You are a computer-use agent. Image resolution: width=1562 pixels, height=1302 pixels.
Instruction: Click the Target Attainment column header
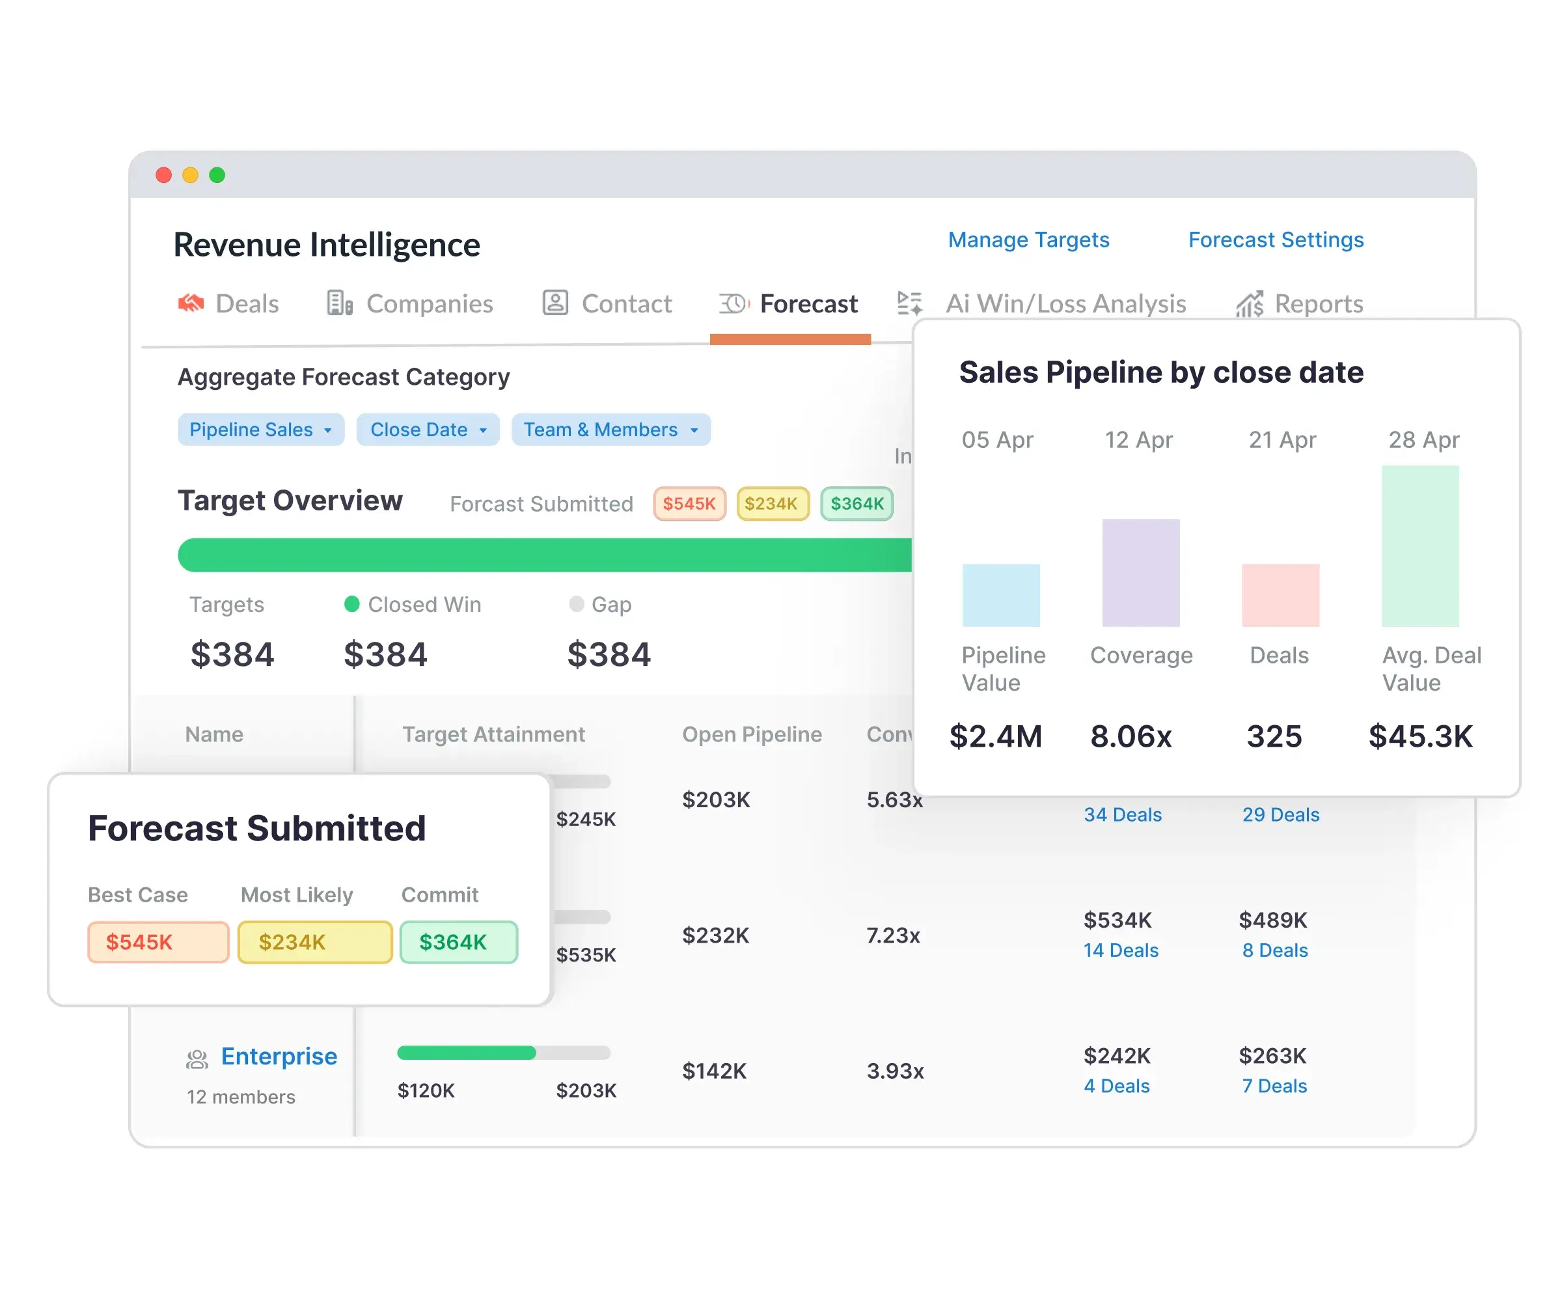click(x=493, y=734)
